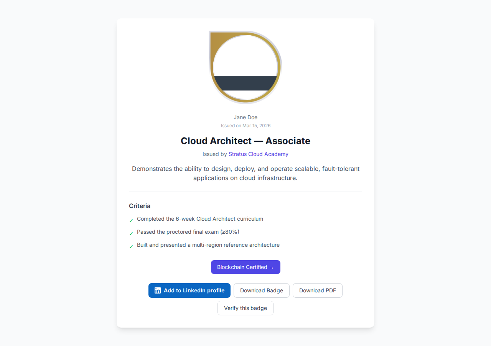This screenshot has width=491, height=346.
Task: Open Verify this badge
Action: tap(245, 308)
